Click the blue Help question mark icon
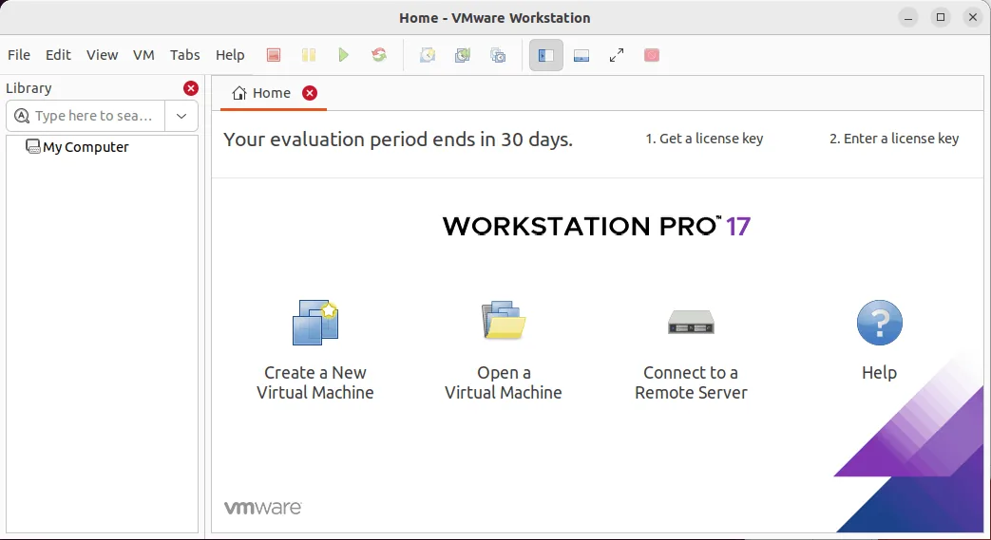 point(879,323)
